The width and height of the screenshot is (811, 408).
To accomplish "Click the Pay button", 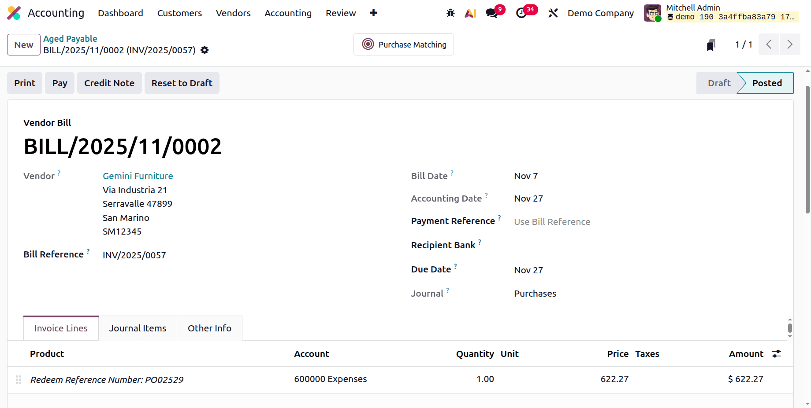I will pos(60,83).
